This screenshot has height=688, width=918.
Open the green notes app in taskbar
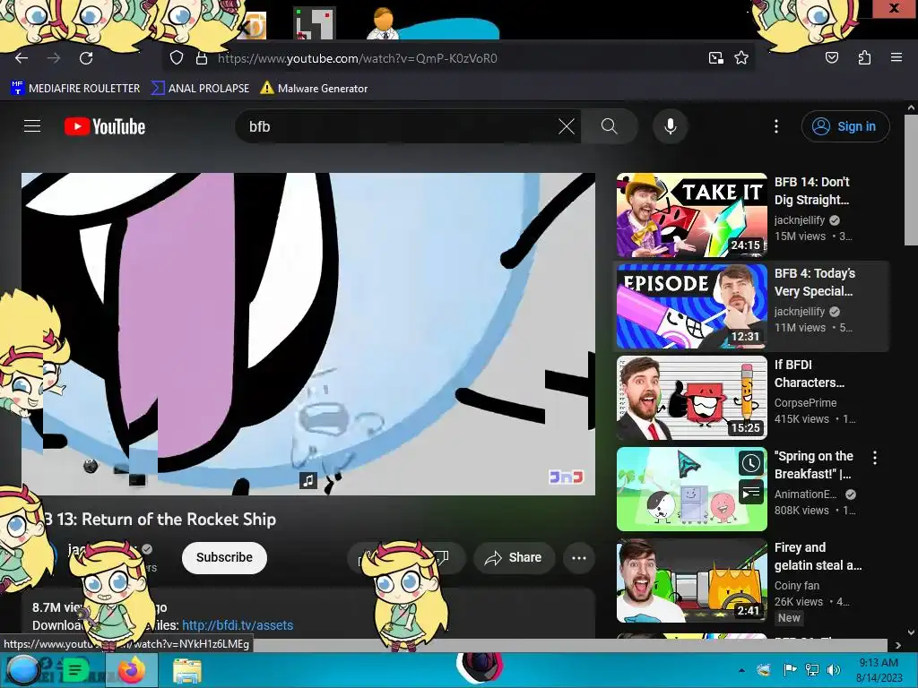(75, 670)
